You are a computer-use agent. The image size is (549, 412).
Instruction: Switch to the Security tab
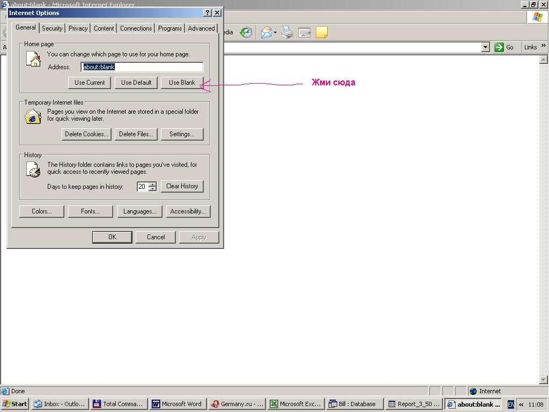(52, 28)
